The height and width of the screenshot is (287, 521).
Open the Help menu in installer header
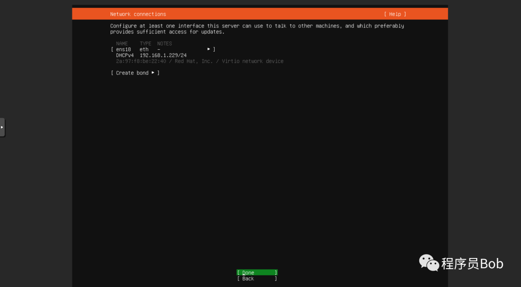pyautogui.click(x=395, y=14)
